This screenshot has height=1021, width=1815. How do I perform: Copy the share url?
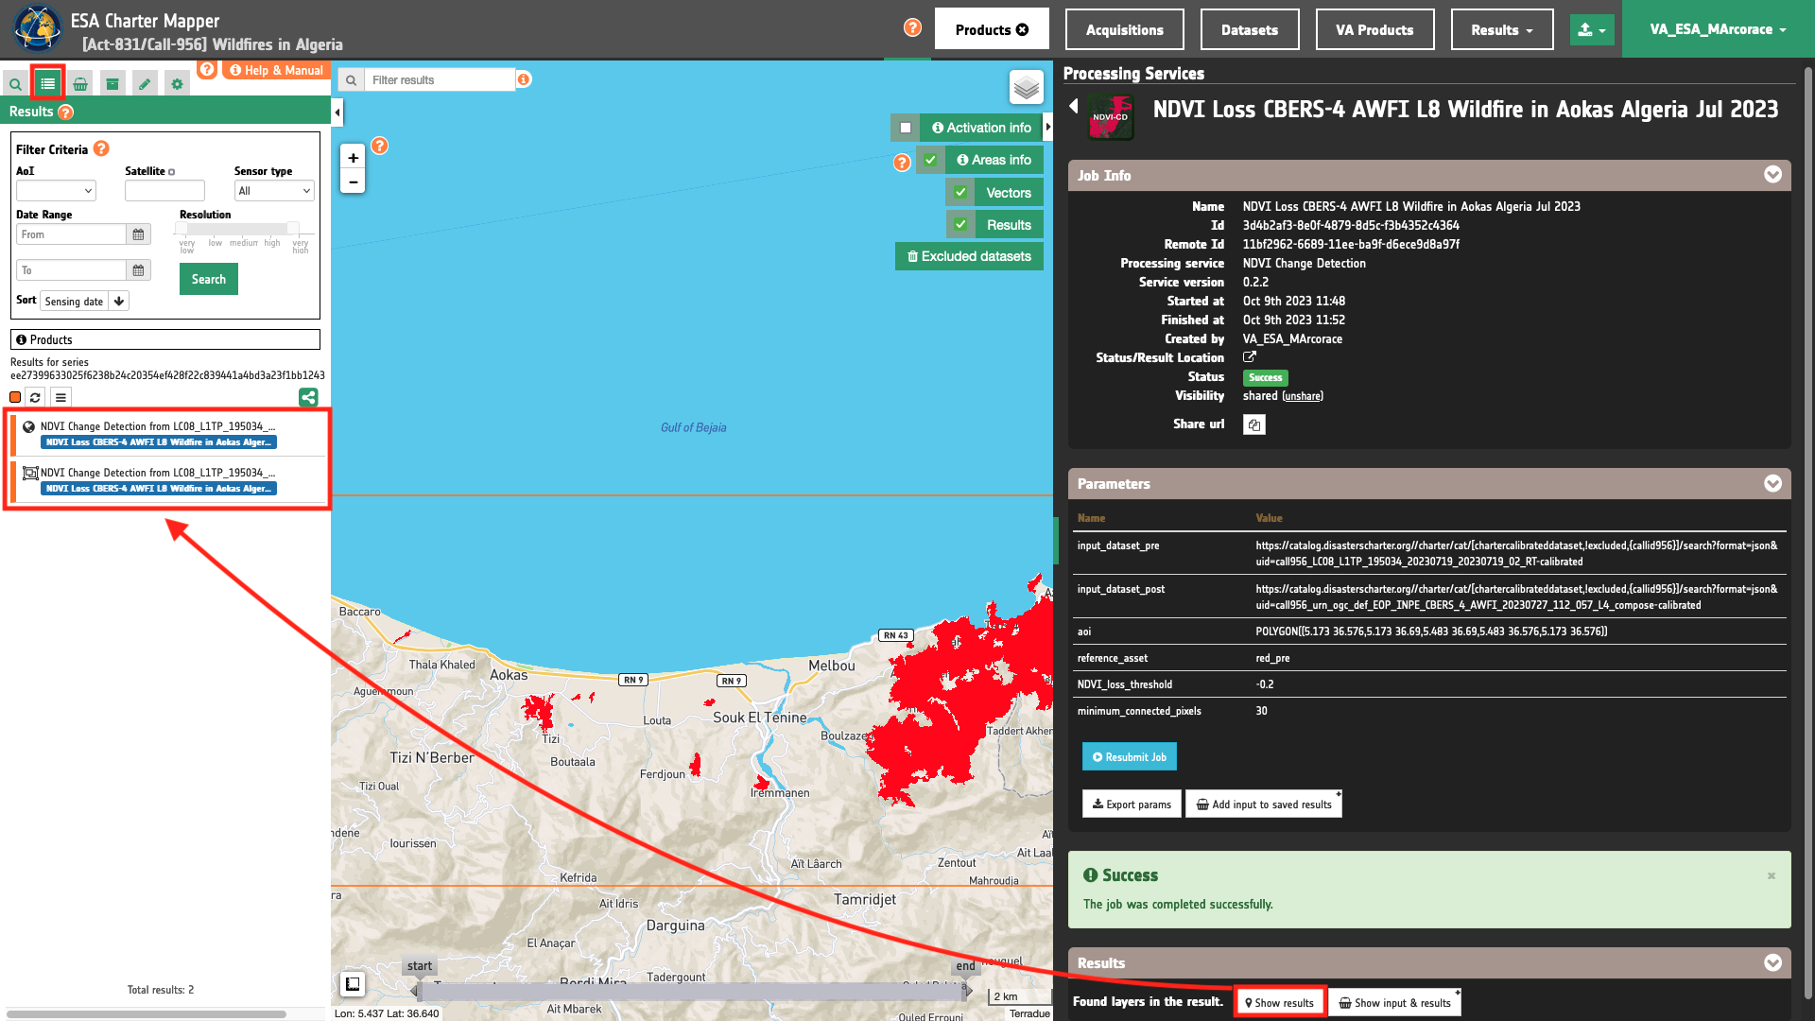pyautogui.click(x=1253, y=424)
